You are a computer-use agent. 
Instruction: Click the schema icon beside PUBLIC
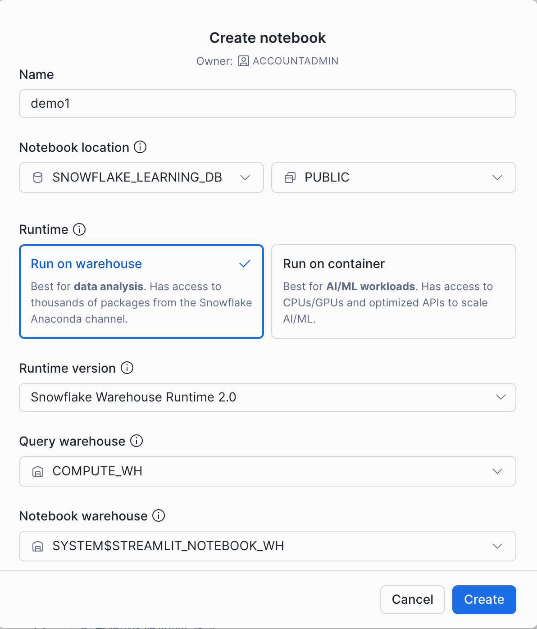[x=290, y=178]
